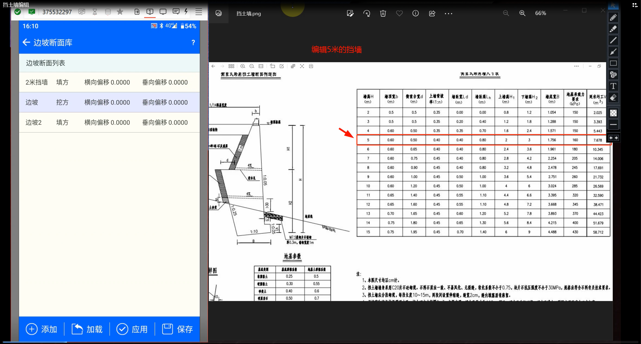The width and height of the screenshot is (641, 344).
Task: Click the zoom out magnifier in Photos
Action: pos(506,13)
